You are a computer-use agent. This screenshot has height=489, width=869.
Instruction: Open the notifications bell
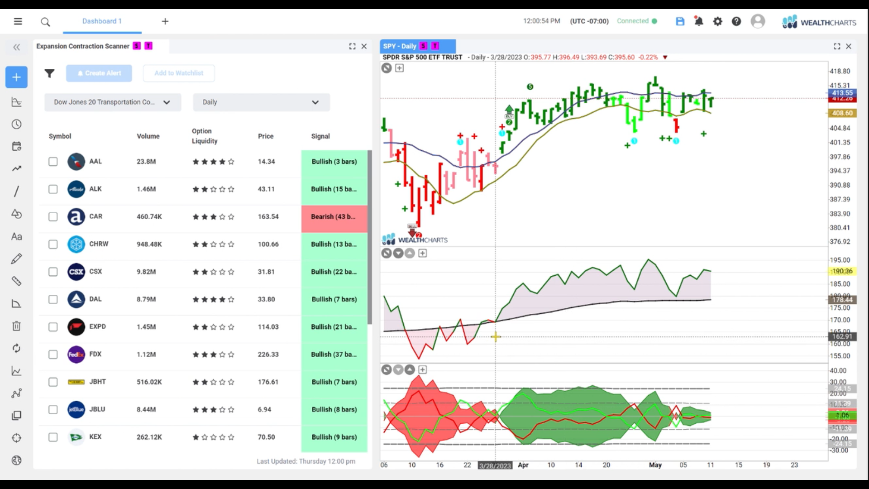(x=699, y=21)
